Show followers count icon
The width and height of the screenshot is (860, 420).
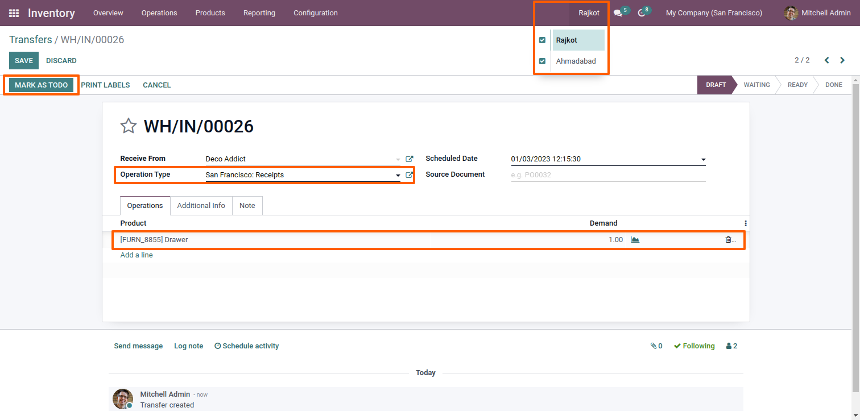tap(731, 346)
